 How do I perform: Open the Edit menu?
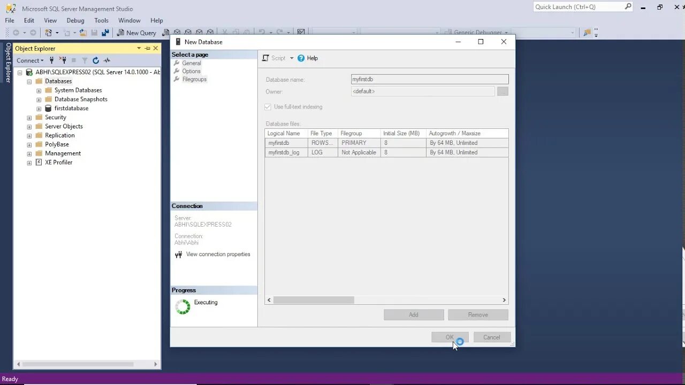pos(29,20)
